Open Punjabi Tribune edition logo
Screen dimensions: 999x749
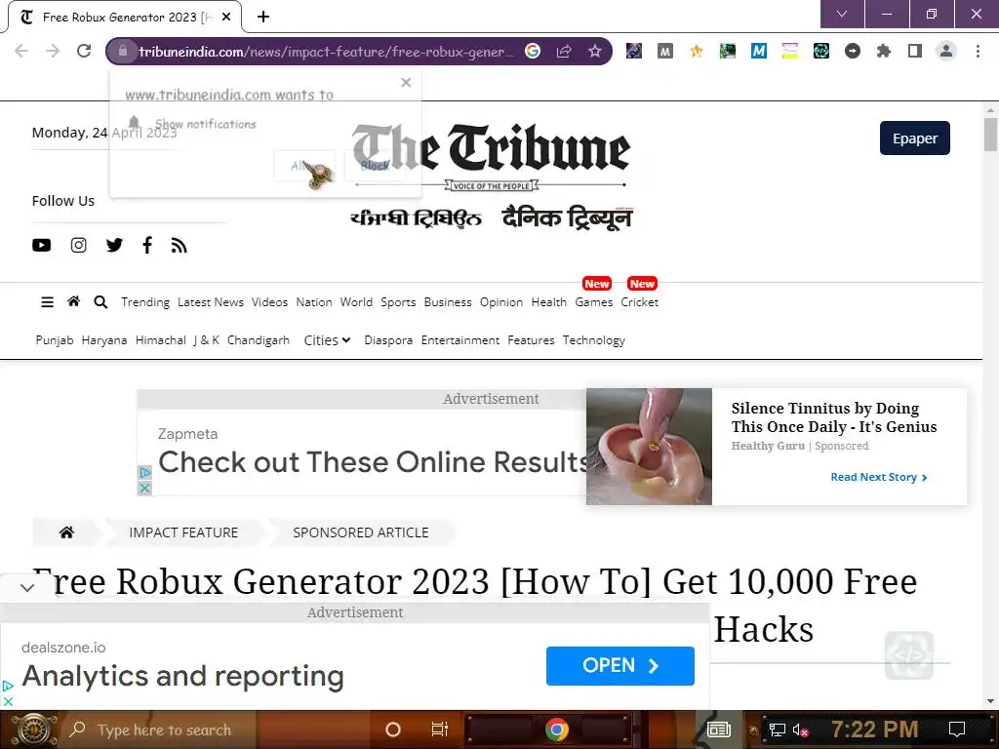[416, 218]
